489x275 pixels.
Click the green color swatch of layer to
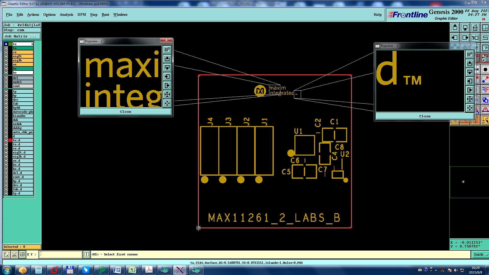click(10, 44)
